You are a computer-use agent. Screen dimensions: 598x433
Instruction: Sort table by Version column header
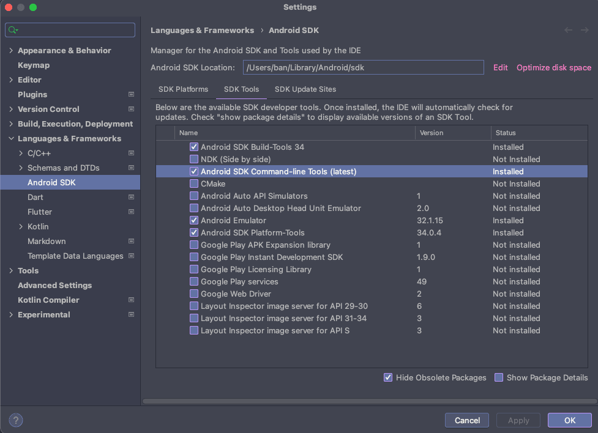pos(453,133)
